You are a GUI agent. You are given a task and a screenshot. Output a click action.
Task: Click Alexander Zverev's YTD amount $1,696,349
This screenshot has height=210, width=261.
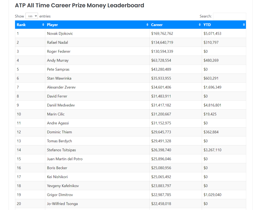pos(212,87)
